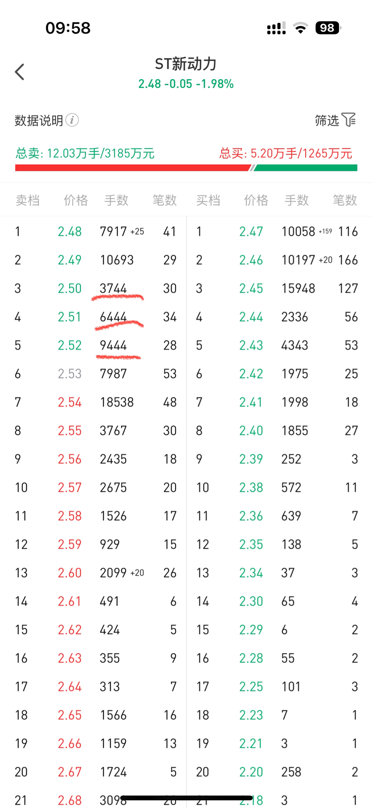
Task: Select sell level 7 price 2.54
Action: tap(70, 402)
